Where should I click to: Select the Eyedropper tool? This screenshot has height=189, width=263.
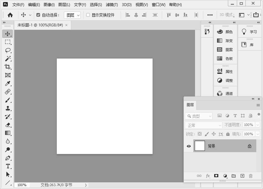click(8, 83)
